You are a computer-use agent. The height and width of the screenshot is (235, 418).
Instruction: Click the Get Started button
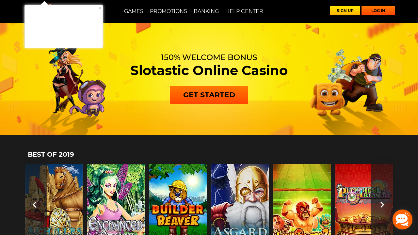click(x=209, y=95)
